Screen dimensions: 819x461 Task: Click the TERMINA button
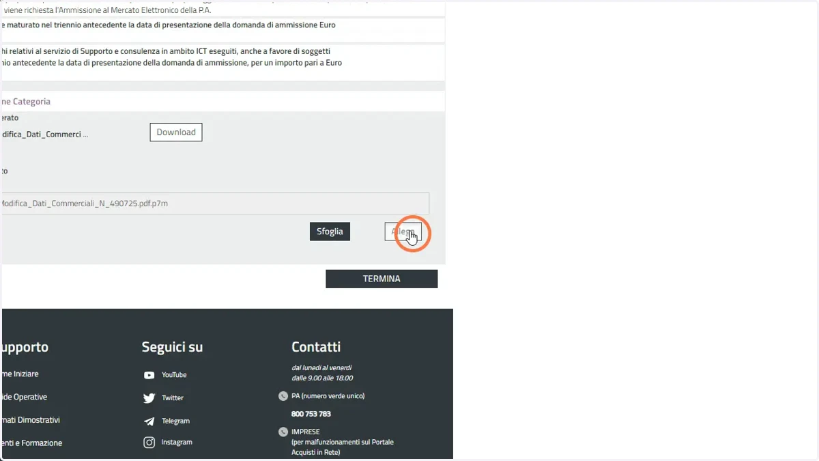382,279
